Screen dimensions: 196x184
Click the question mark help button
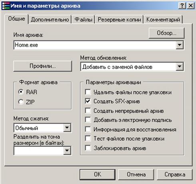(x=182, y=6)
